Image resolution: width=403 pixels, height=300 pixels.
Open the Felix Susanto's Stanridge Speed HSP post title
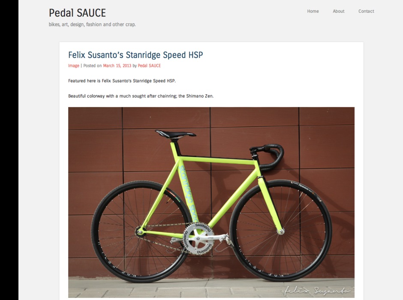(x=135, y=55)
